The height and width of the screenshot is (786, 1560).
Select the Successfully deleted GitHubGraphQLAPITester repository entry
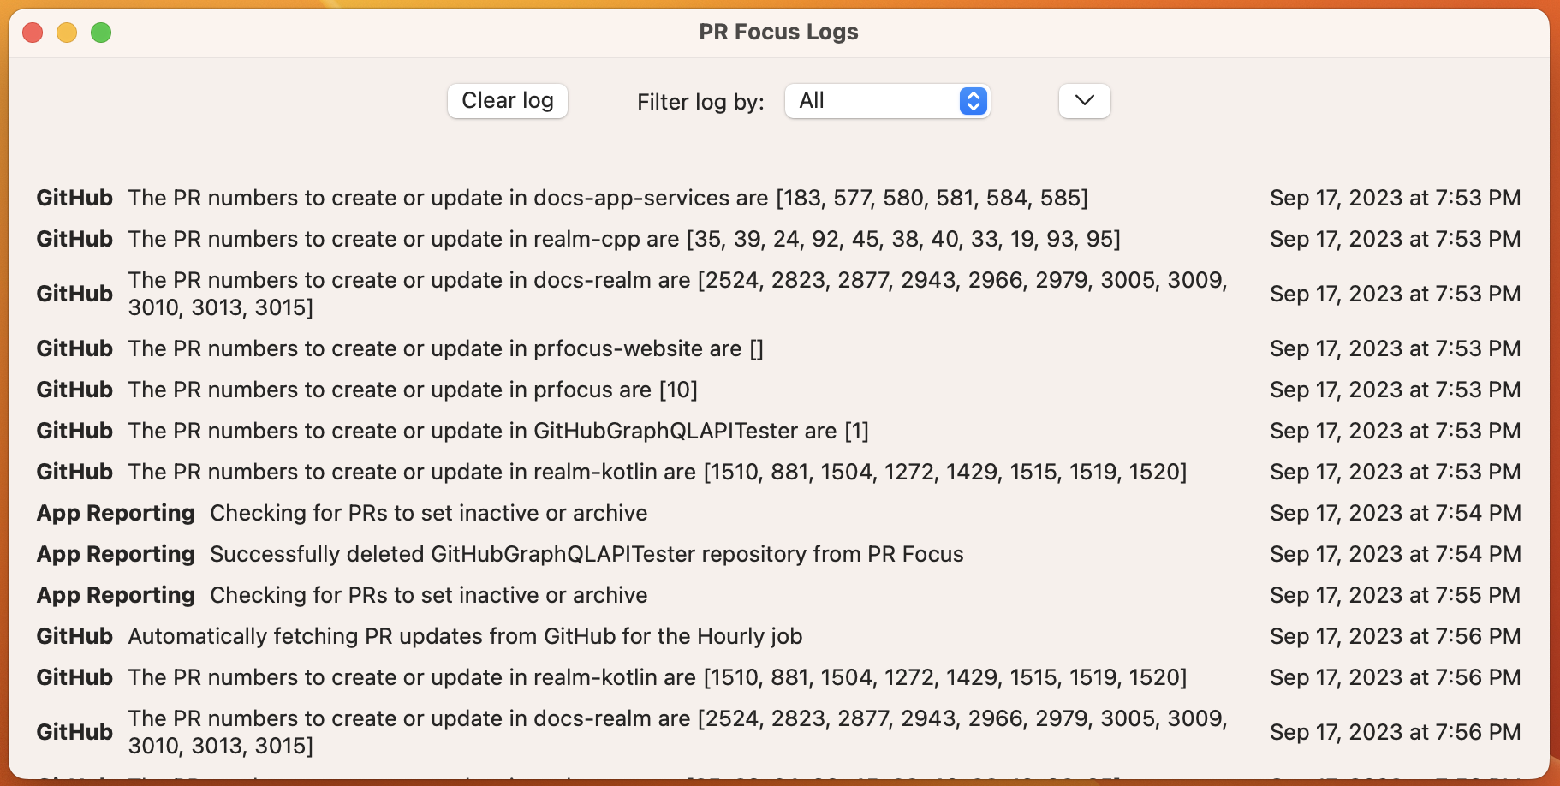(x=778, y=554)
